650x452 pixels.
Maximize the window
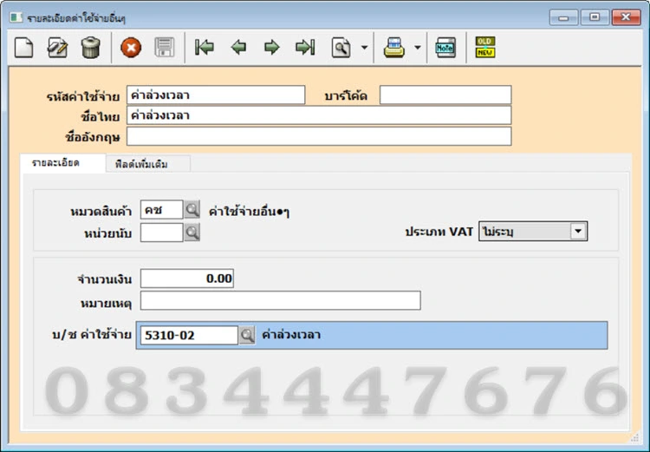pos(595,17)
